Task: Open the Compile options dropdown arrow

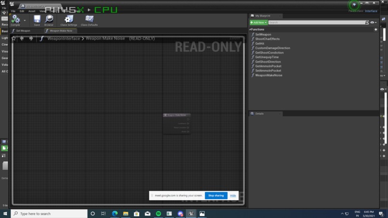Action: 25,20
